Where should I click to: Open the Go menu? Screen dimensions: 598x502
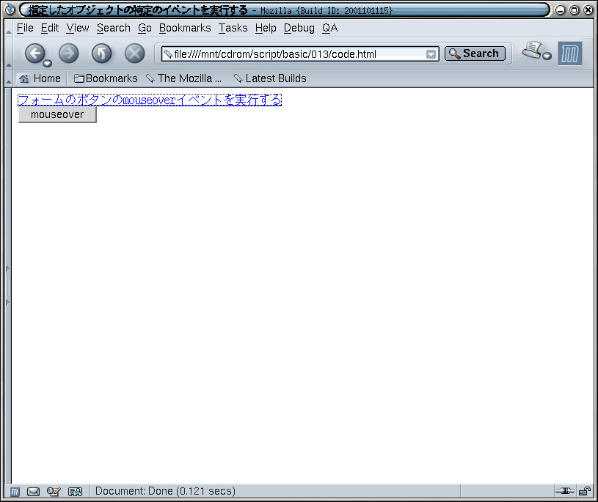click(x=145, y=28)
